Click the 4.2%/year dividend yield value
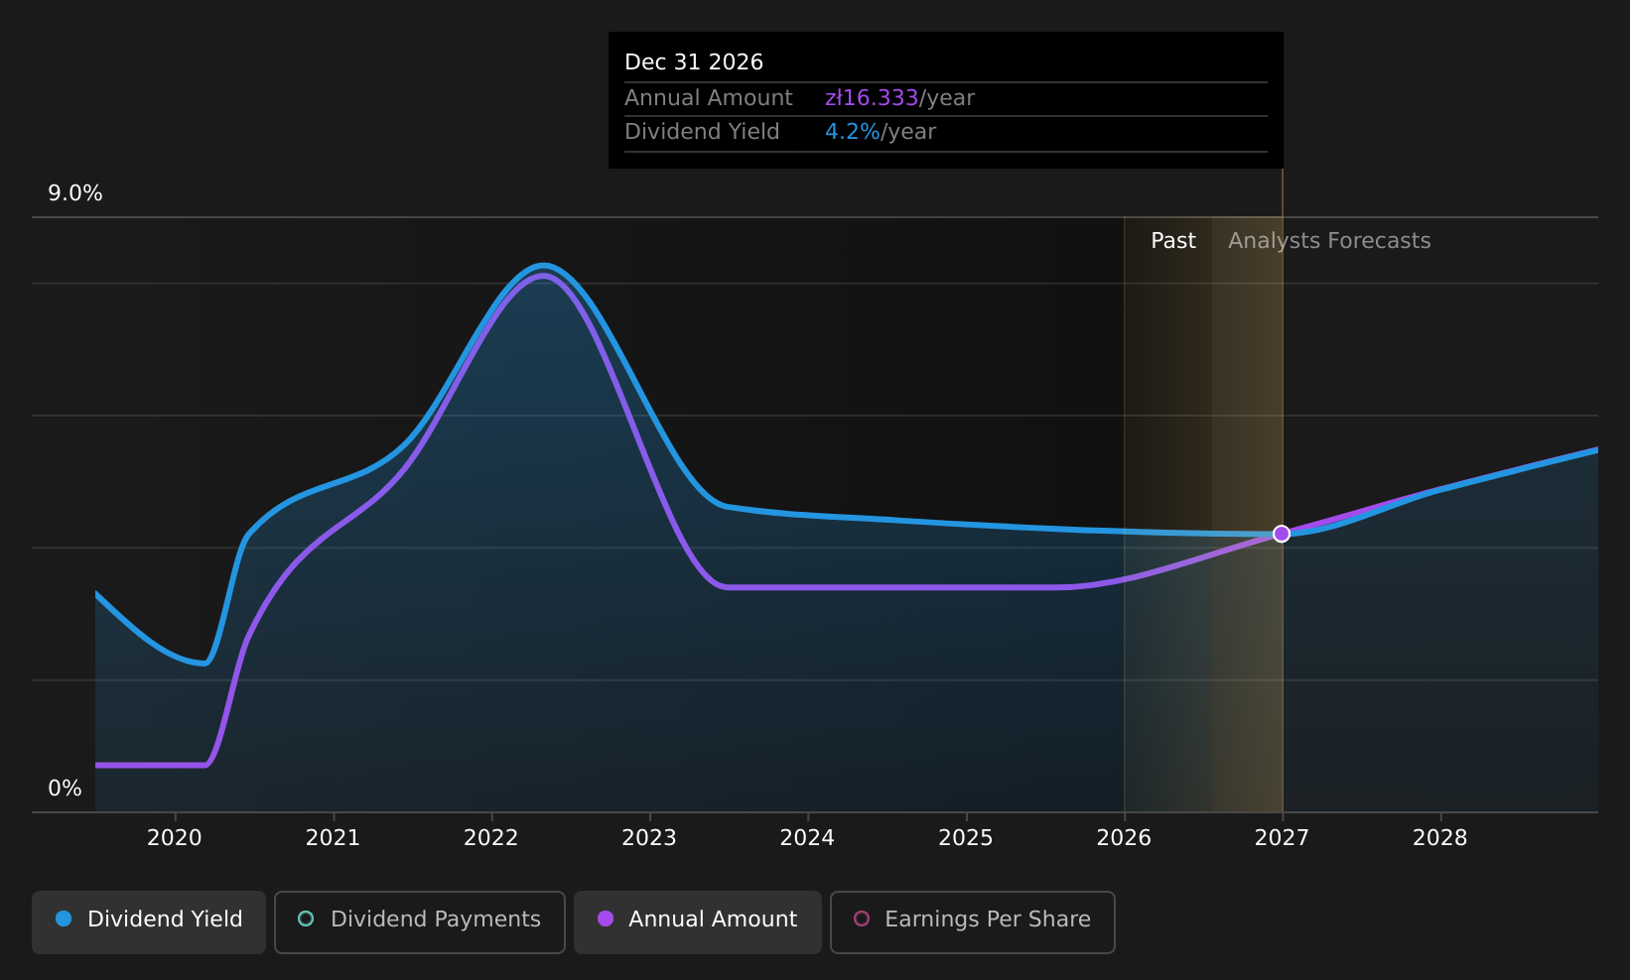This screenshot has height=980, width=1630. point(881,132)
